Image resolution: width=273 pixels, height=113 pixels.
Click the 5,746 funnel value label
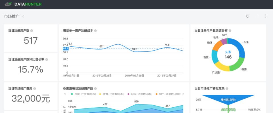pyautogui.click(x=199, y=110)
